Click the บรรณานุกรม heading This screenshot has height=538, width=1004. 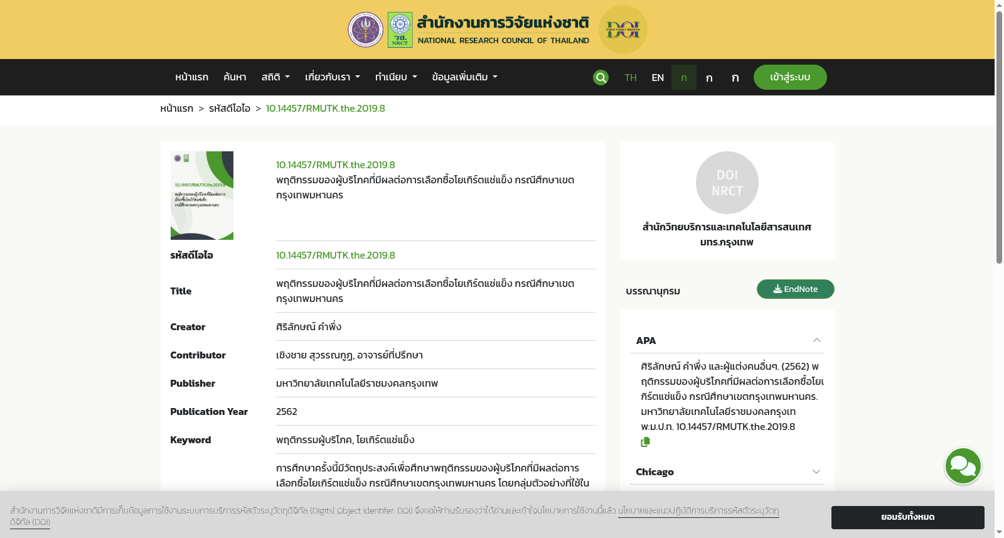(x=653, y=291)
